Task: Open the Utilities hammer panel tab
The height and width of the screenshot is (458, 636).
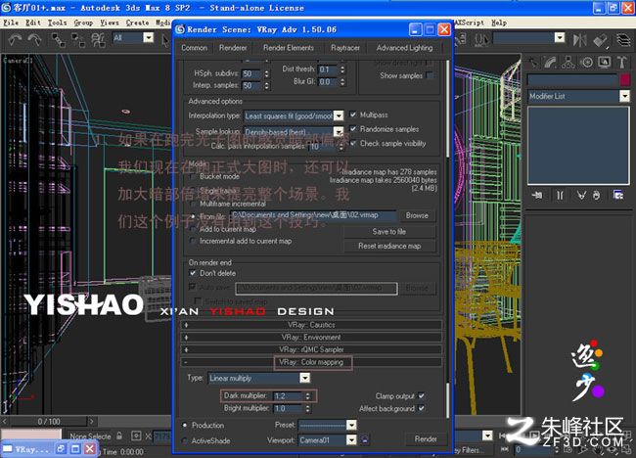Action: tap(621, 62)
